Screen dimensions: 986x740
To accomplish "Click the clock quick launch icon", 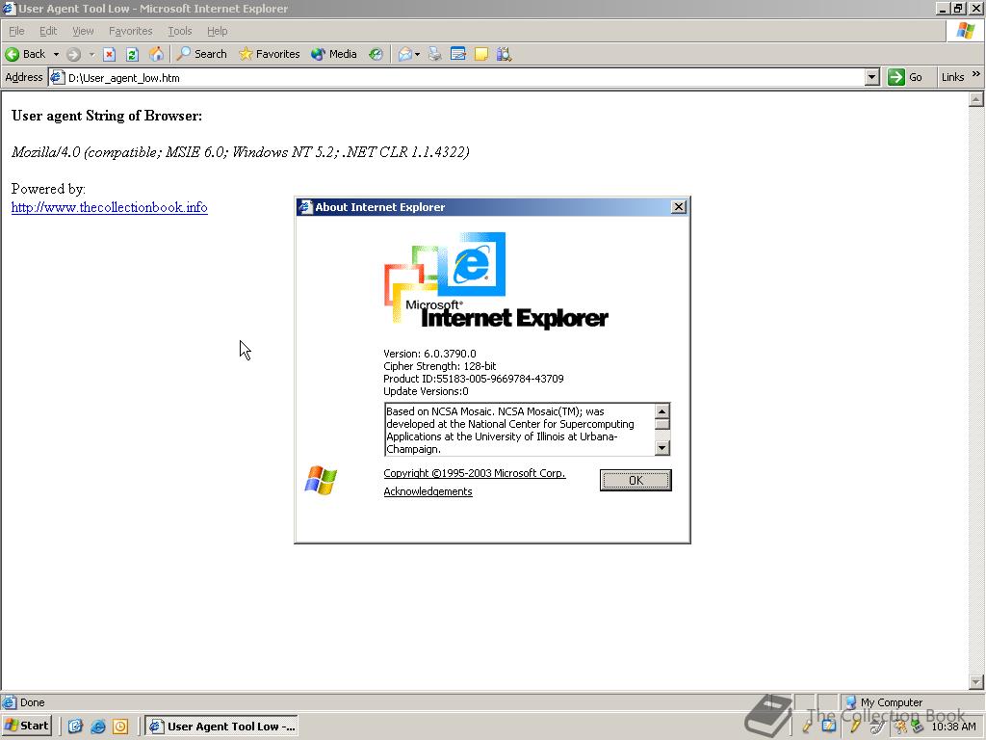I will pos(120,727).
